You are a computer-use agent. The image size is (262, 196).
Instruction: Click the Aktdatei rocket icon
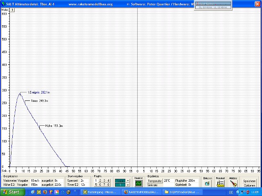click(233, 183)
